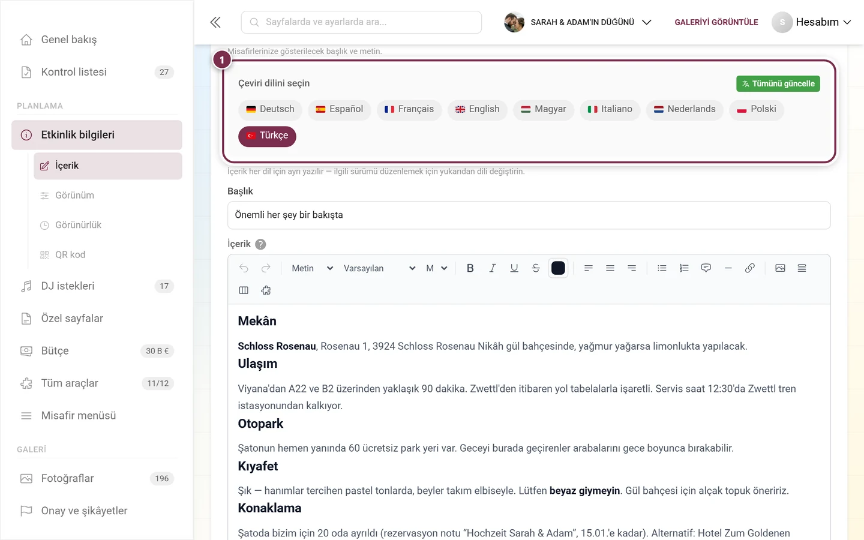Open the puzzle-piece placeholder tool
Screen dimensions: 864x540
tap(266, 290)
